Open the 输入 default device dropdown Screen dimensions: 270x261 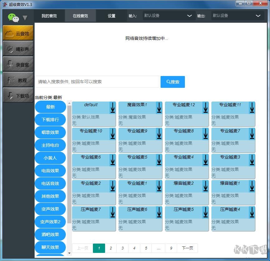pyautogui.click(x=168, y=16)
